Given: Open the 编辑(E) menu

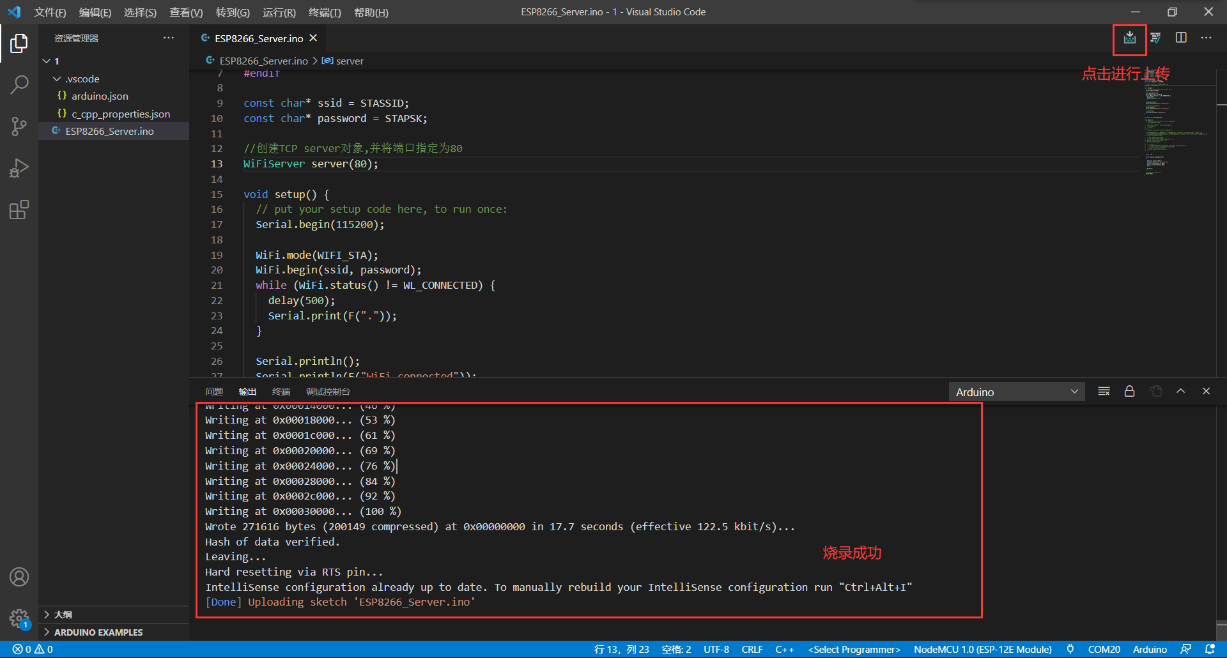Looking at the screenshot, I should click(95, 13).
